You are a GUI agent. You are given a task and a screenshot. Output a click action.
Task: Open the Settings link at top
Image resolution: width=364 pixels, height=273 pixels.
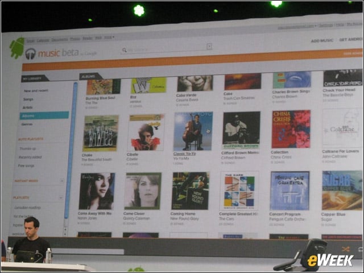pos(326,25)
